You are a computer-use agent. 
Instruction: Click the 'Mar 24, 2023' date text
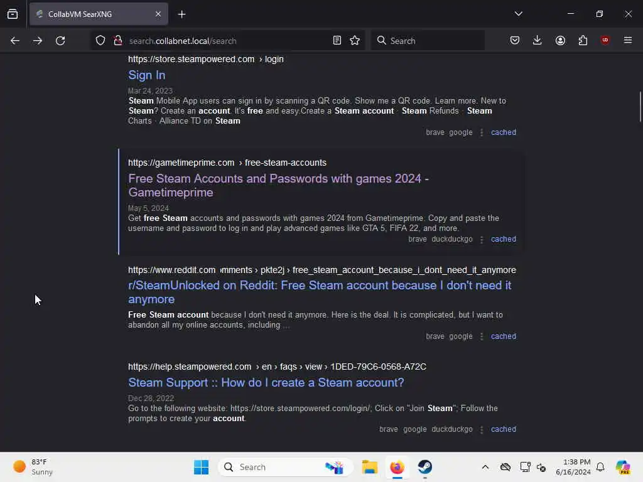pos(150,91)
